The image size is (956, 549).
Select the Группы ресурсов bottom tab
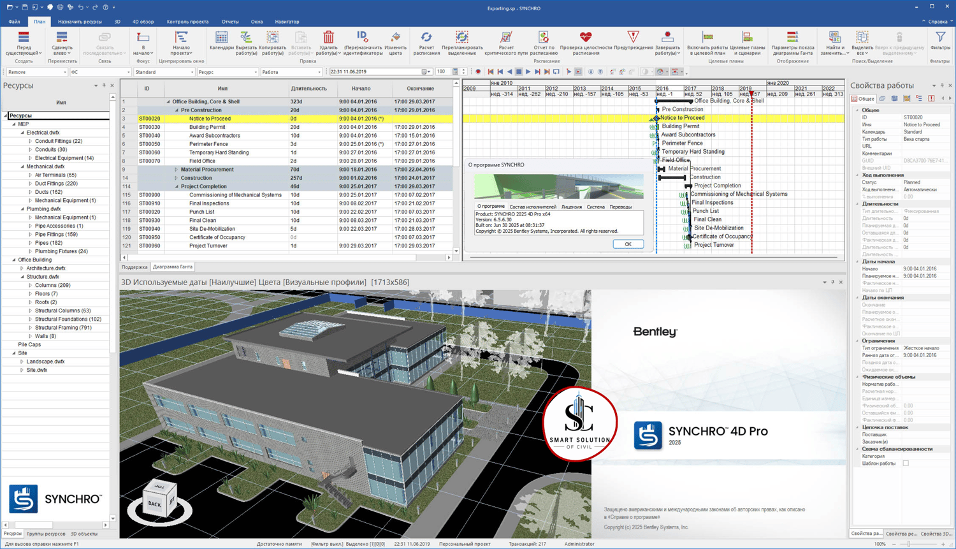[x=46, y=534]
